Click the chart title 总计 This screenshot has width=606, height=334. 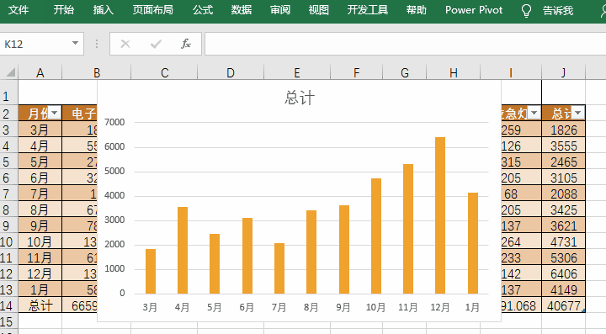point(300,98)
